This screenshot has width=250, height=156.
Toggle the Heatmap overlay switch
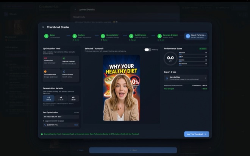point(148,50)
